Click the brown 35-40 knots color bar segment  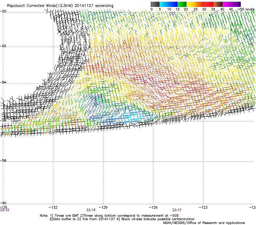[x=218, y=4]
